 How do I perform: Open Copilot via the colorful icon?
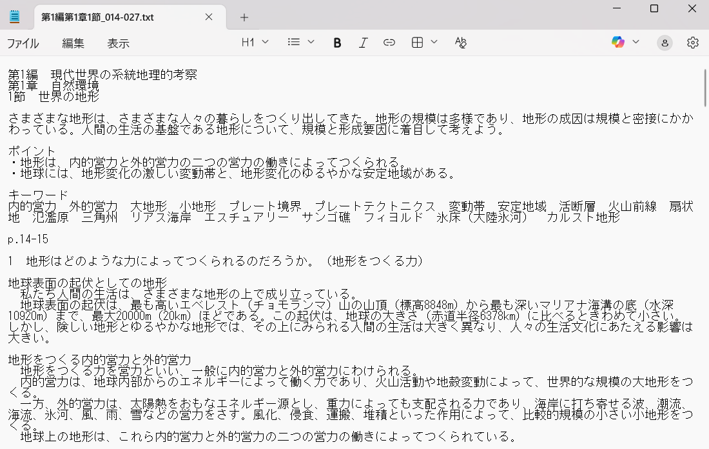618,43
